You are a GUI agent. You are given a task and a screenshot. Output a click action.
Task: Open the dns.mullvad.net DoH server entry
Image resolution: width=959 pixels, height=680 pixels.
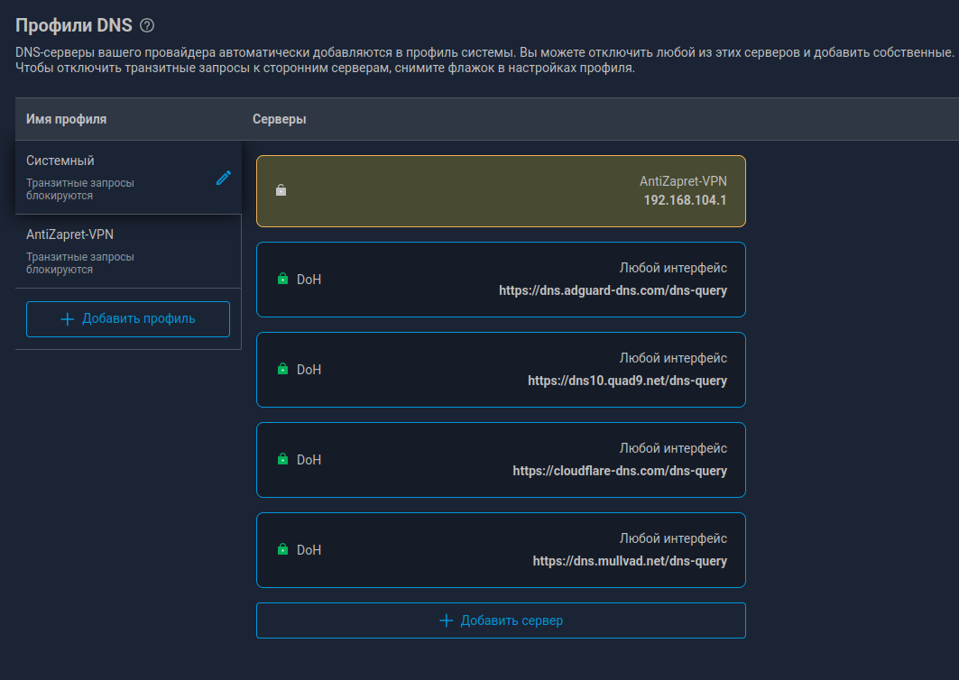pyautogui.click(x=501, y=550)
